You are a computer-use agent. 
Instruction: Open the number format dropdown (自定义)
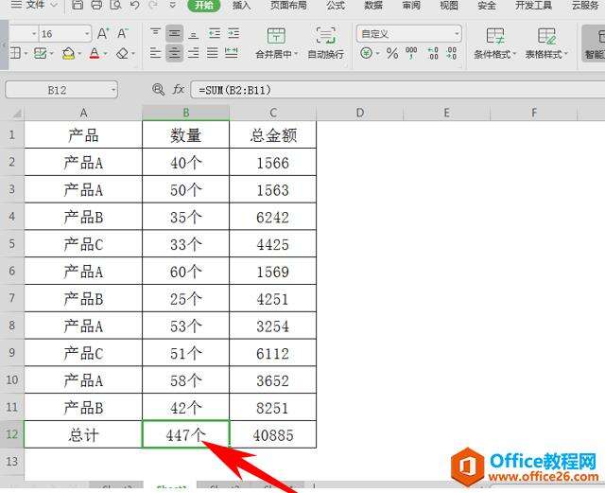457,34
